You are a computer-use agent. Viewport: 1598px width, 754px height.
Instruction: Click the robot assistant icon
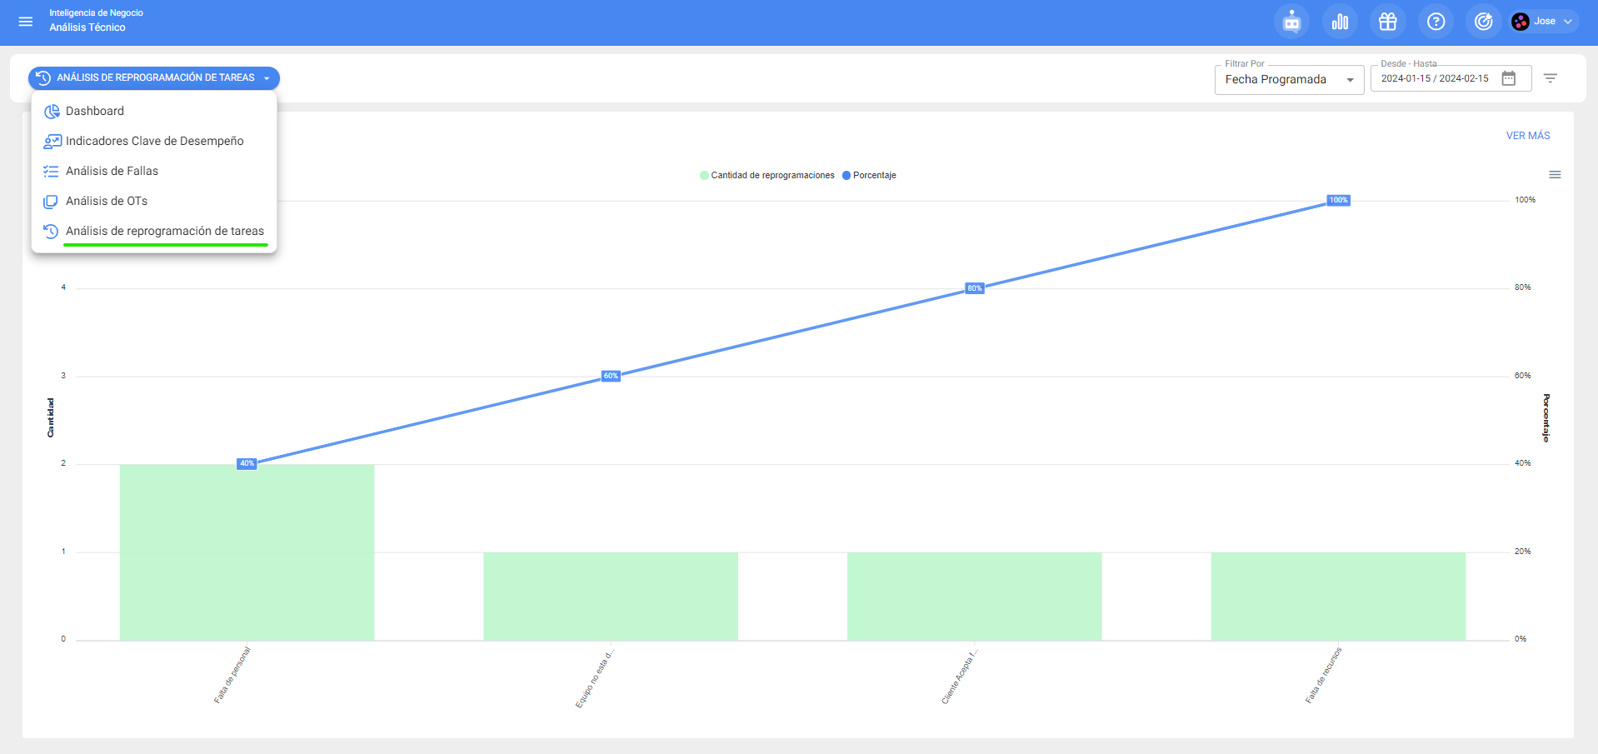pos(1291,22)
